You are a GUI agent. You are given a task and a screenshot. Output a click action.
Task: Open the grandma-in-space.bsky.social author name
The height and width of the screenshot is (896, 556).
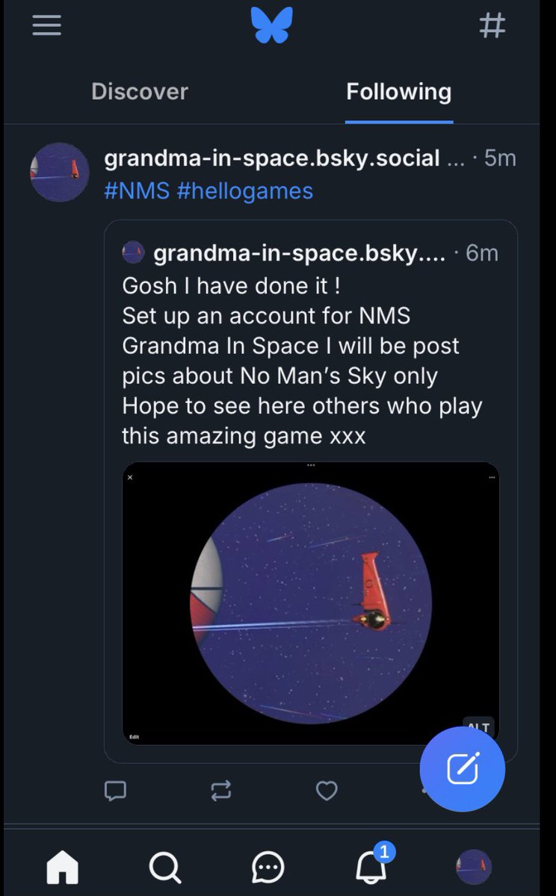(x=272, y=158)
